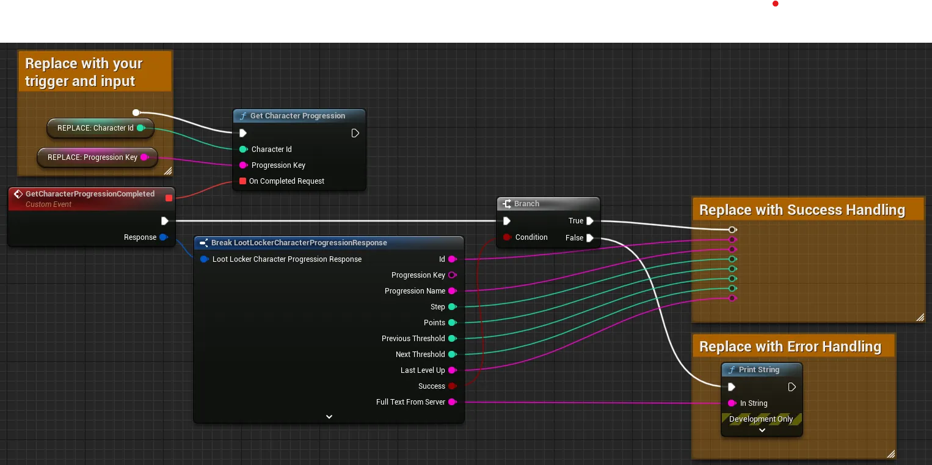This screenshot has height=465, width=932.
Task: Select the Break LootLockerCharacterProgressionResponse node title
Action: 299,242
